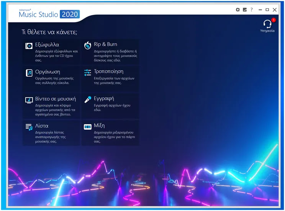Open the Οργάνωση title
This screenshot has width=285, height=211.
[x=47, y=72]
